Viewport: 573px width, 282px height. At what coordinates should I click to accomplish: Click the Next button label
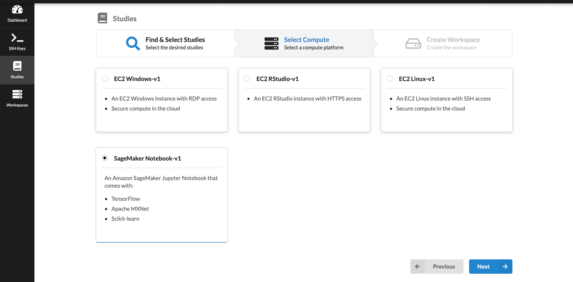coord(483,267)
